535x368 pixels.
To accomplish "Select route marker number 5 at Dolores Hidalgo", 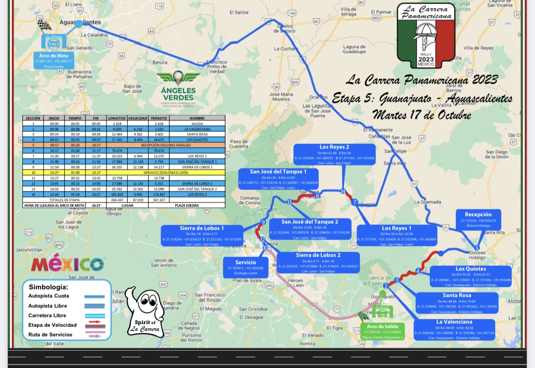I will pyautogui.click(x=477, y=248).
